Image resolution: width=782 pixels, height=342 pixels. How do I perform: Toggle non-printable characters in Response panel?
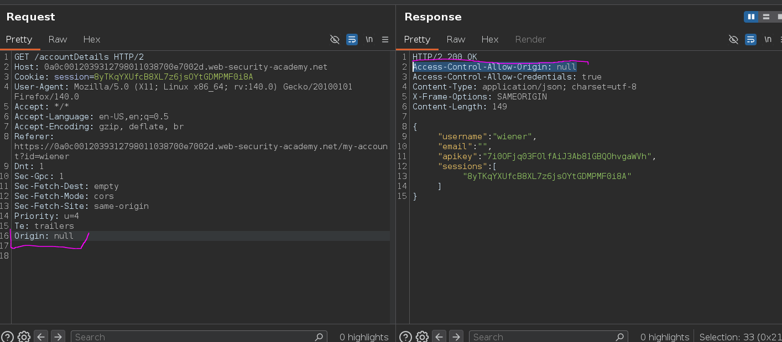(x=733, y=39)
